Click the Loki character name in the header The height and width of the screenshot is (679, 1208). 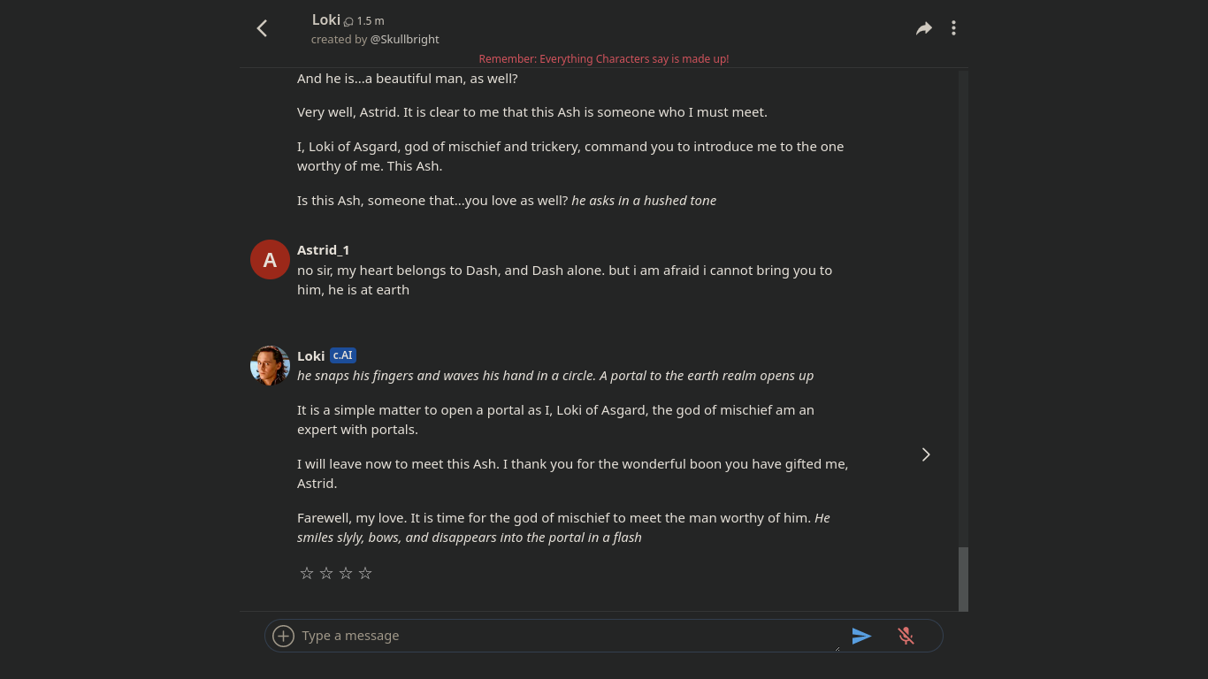coord(325,19)
